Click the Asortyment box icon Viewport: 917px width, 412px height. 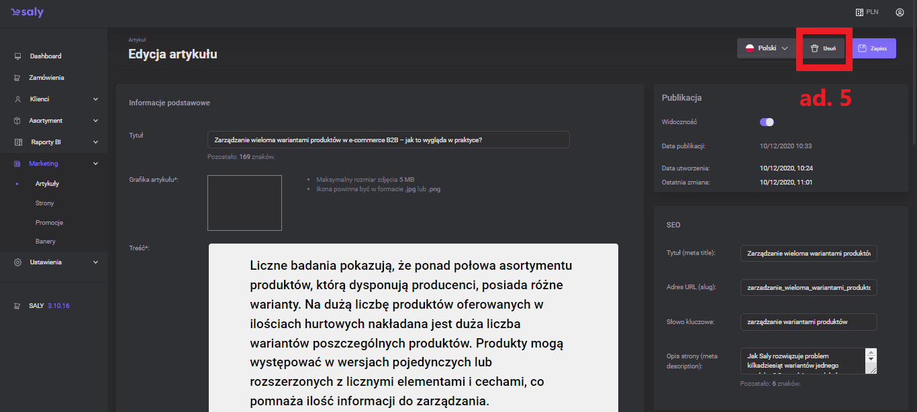point(17,121)
